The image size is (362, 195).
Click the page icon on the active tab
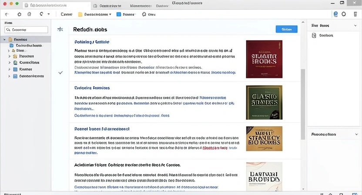click(26, 5)
